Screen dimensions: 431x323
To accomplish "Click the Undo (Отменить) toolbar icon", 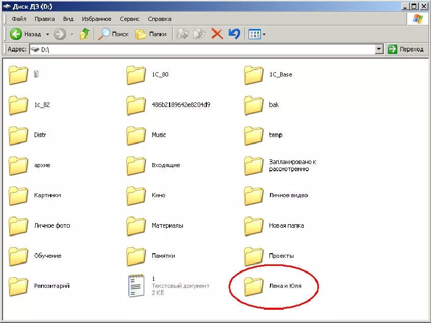I will 234,34.
